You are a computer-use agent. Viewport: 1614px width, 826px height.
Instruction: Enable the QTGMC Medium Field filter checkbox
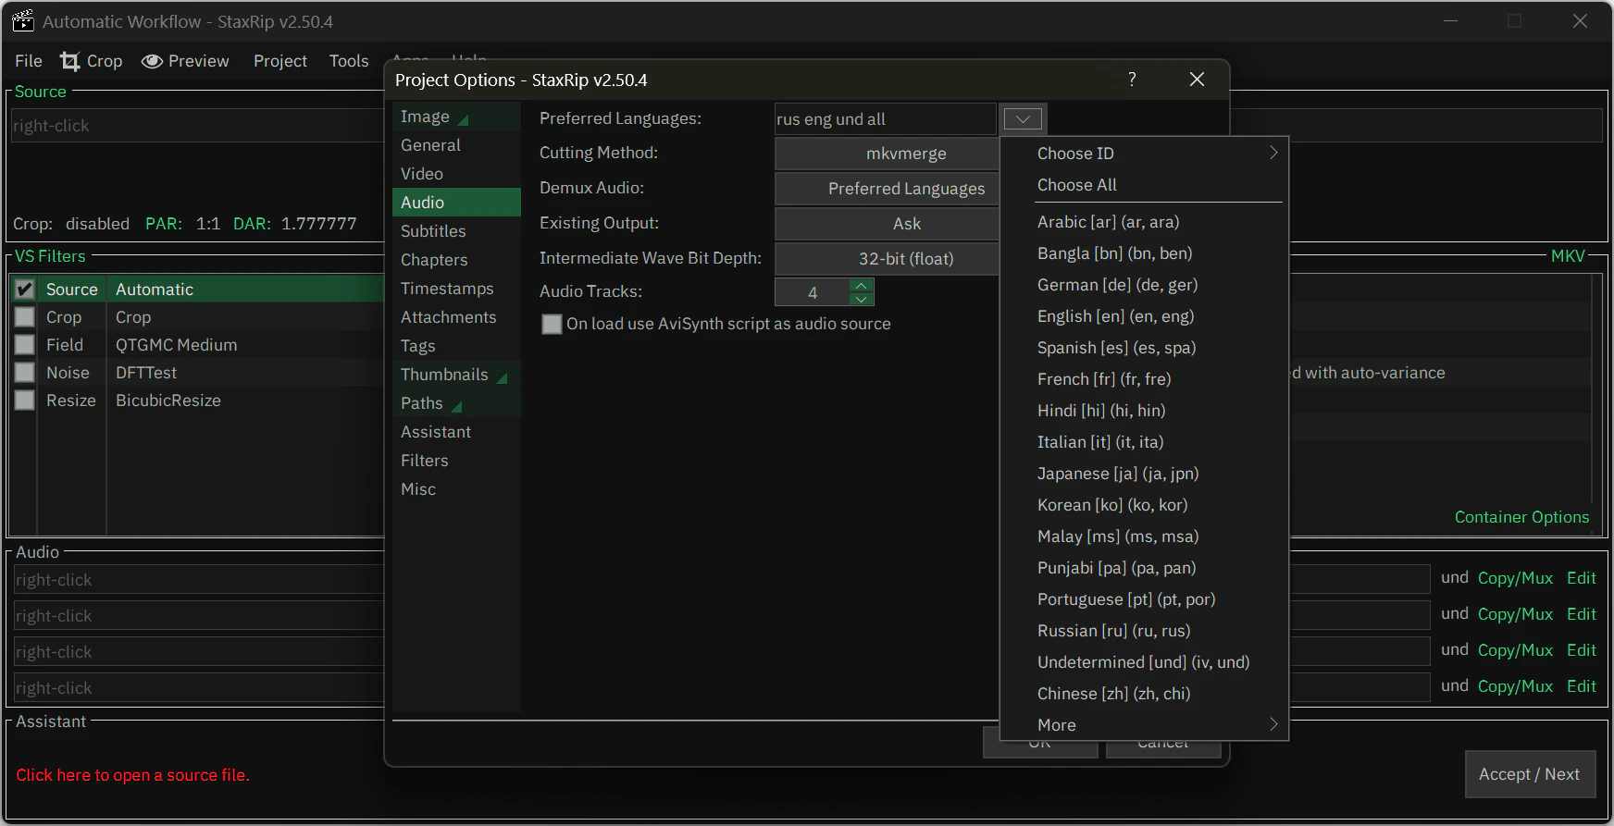(25, 345)
